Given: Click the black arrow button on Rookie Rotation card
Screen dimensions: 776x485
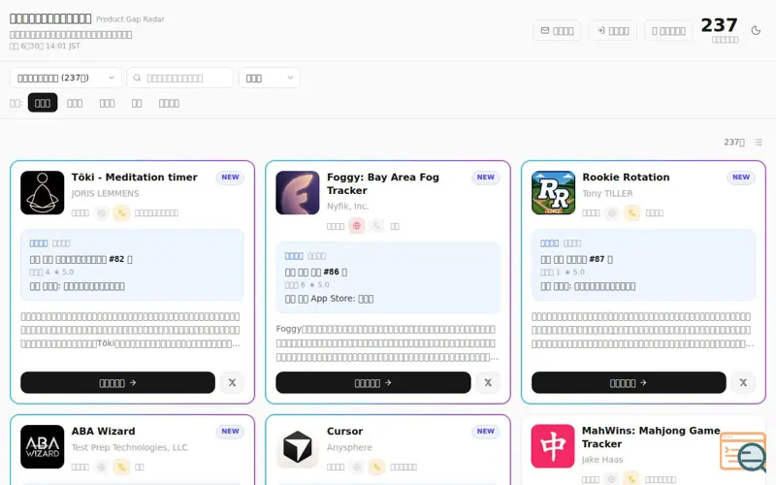Looking at the screenshot, I should click(629, 382).
